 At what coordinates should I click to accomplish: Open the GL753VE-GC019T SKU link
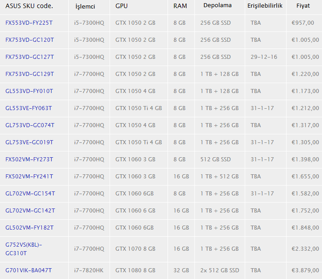click(29, 142)
